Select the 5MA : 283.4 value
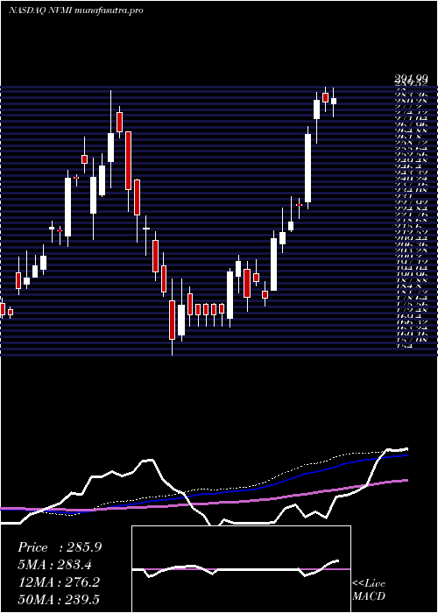 [x=56, y=565]
